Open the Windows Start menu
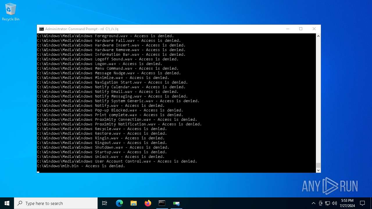Screen dimensions: 372x209 pyautogui.click(x=7, y=203)
